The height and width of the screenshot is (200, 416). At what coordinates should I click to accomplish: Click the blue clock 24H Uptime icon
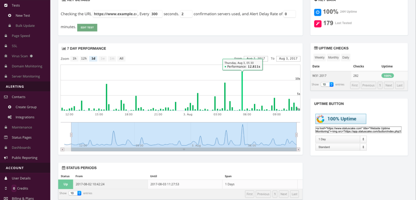point(318,12)
